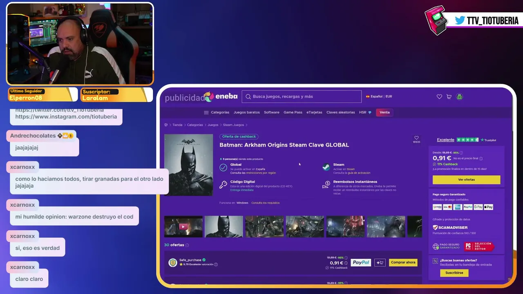The height and width of the screenshot is (294, 523).
Task: Open the Batman cowl close-up screenshot thumbnail
Action: (x=224, y=227)
